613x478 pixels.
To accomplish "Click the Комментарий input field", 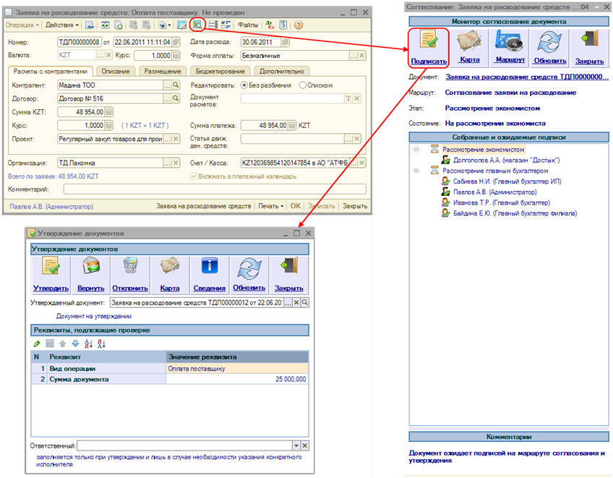I will coord(214,189).
